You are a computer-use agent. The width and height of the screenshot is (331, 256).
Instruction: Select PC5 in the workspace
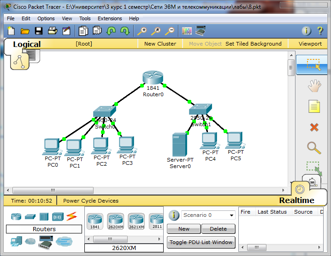[235, 140]
